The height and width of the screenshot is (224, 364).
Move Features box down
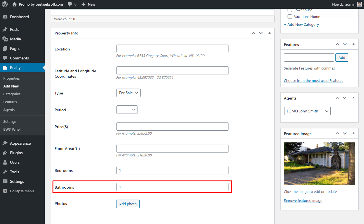(x=345, y=44)
